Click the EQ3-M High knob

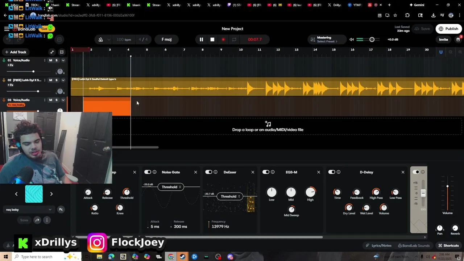310,192
